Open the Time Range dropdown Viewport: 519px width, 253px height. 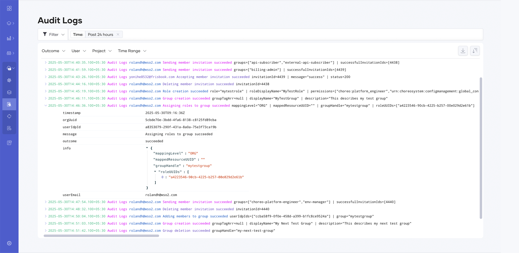click(132, 51)
